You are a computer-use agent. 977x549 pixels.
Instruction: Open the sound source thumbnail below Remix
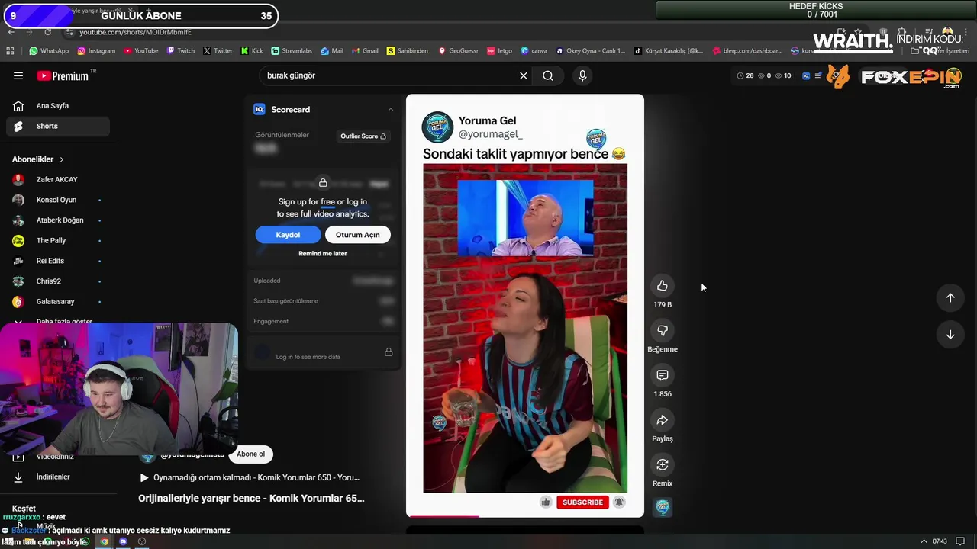pyautogui.click(x=663, y=508)
